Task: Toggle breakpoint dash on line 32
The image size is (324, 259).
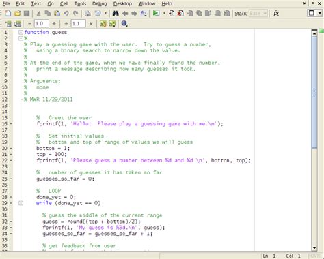Action: (x=11, y=222)
